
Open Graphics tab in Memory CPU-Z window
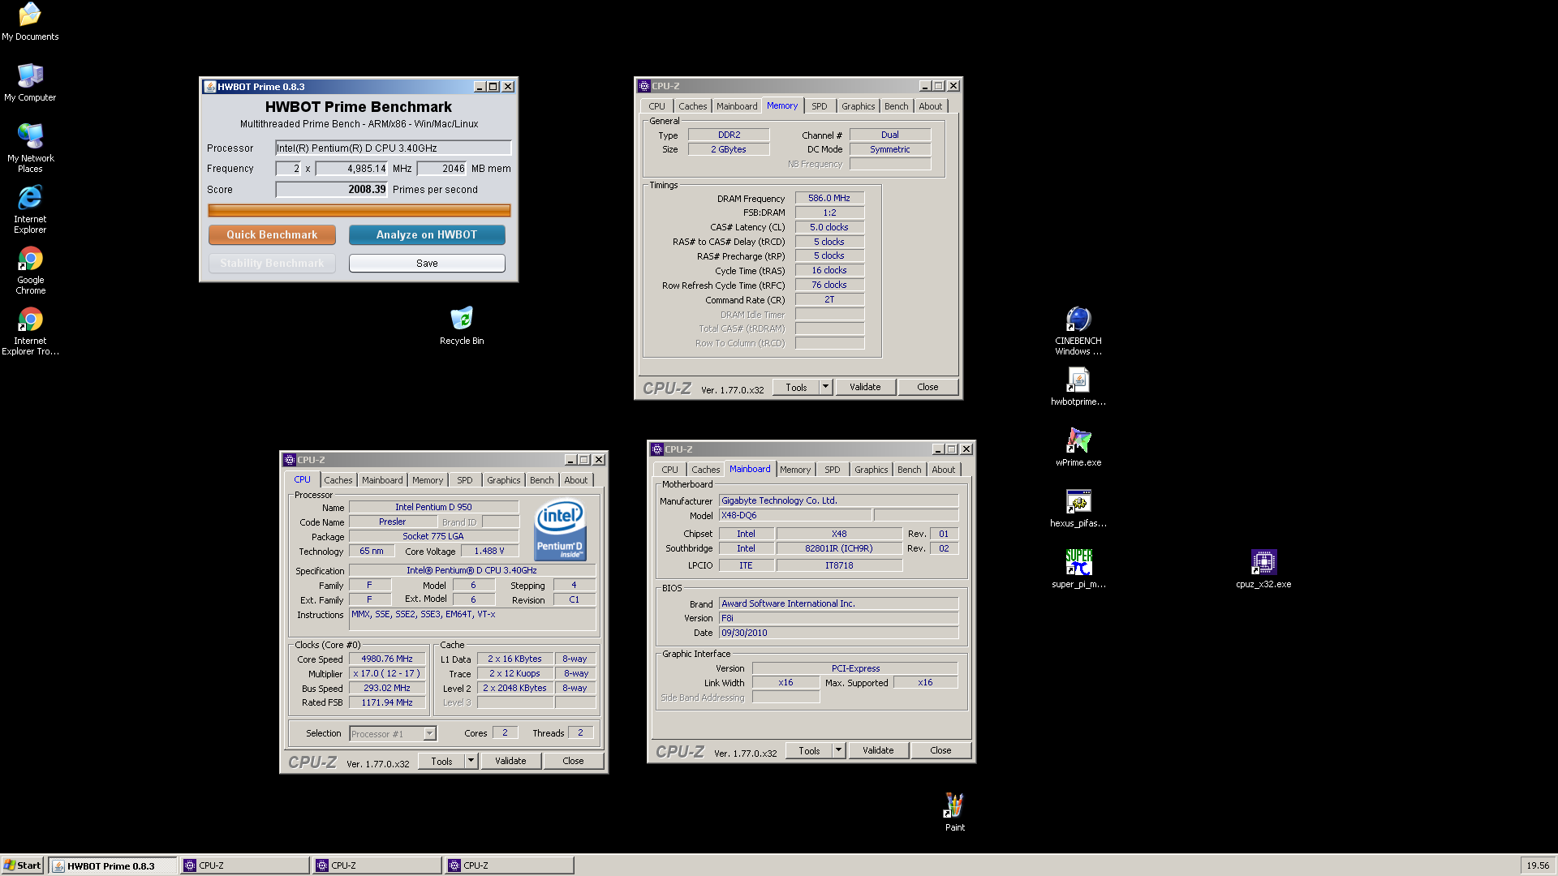[858, 106]
